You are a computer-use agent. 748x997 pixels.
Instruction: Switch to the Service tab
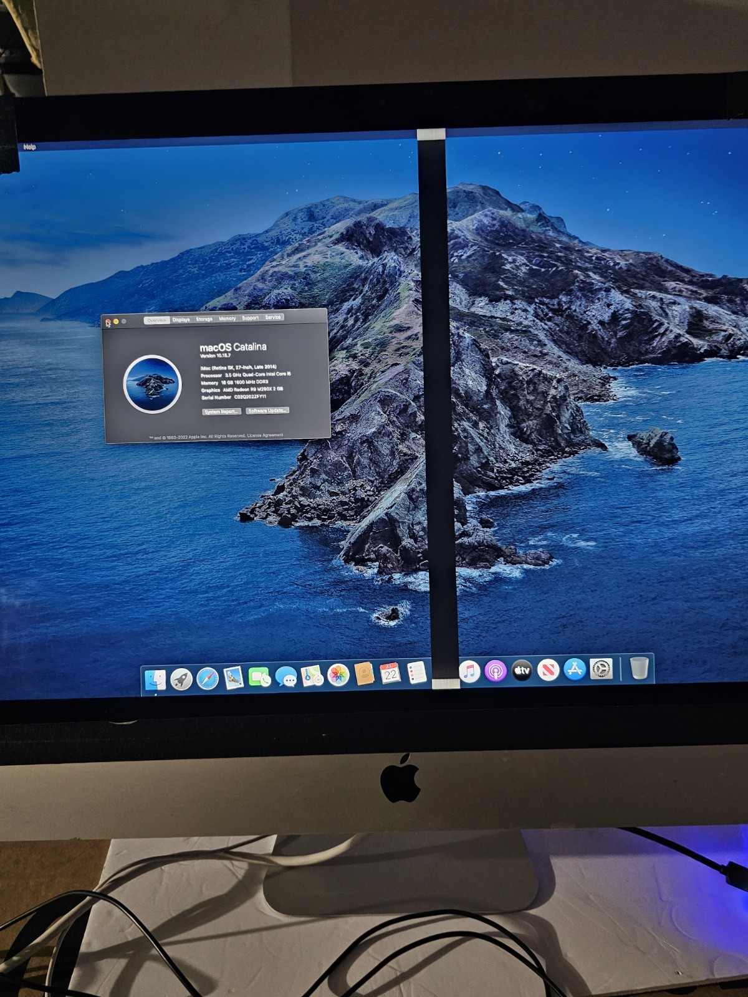click(273, 317)
